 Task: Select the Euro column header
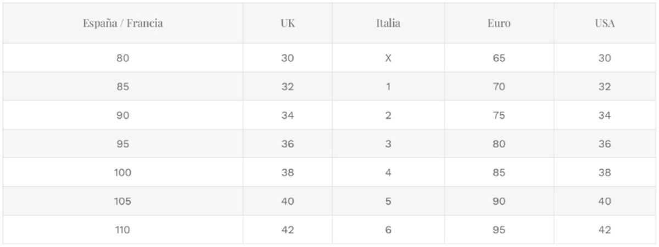pyautogui.click(x=499, y=24)
